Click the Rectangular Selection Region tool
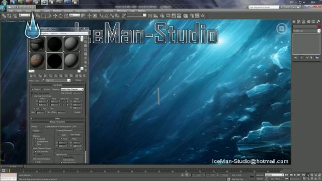This screenshot has height=181, width=322. 44,16
